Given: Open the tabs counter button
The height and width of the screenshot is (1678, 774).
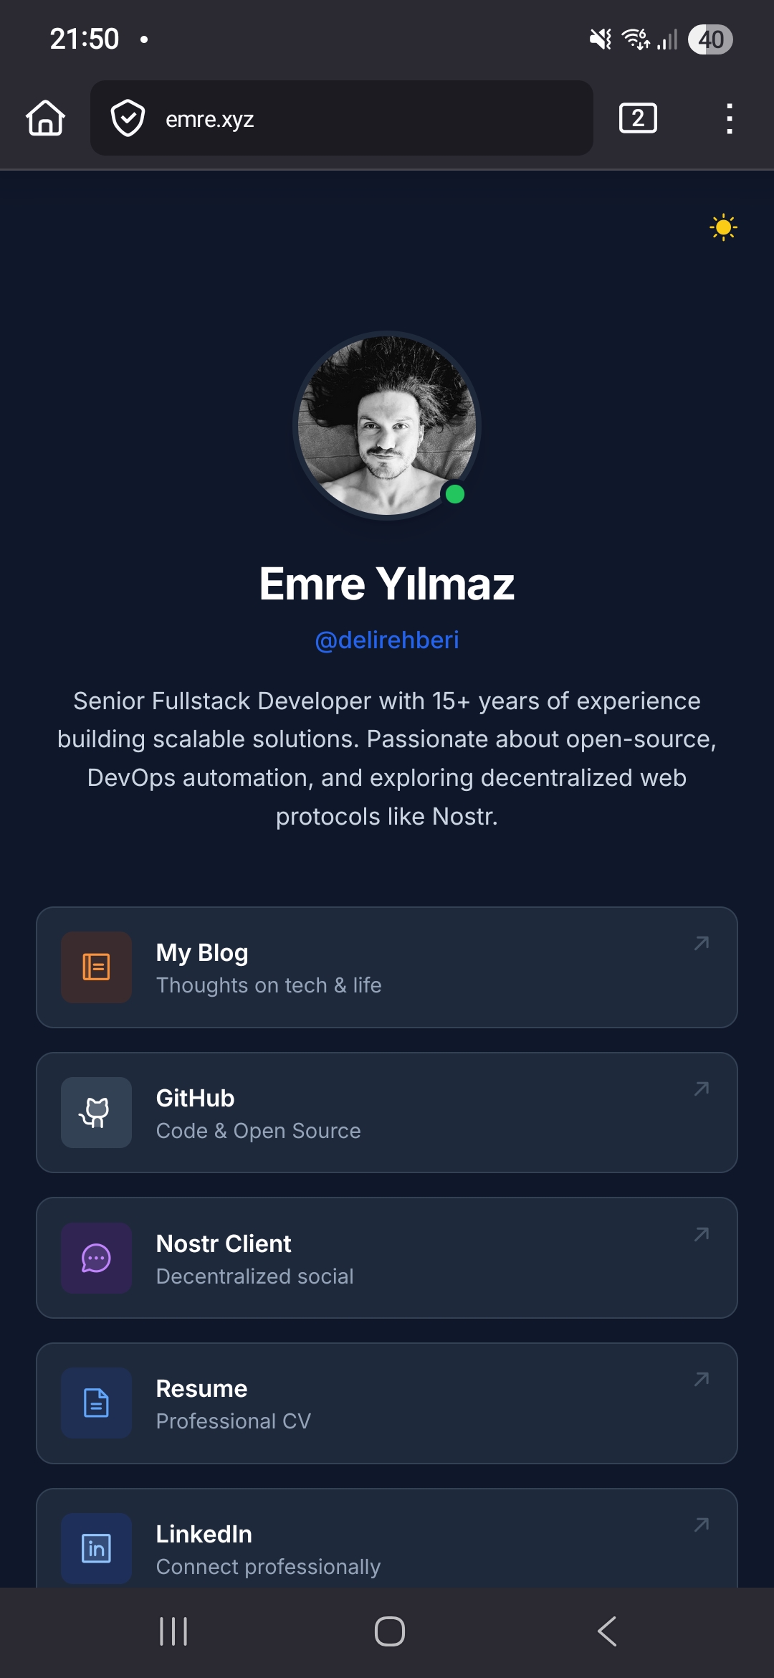Looking at the screenshot, I should (637, 118).
